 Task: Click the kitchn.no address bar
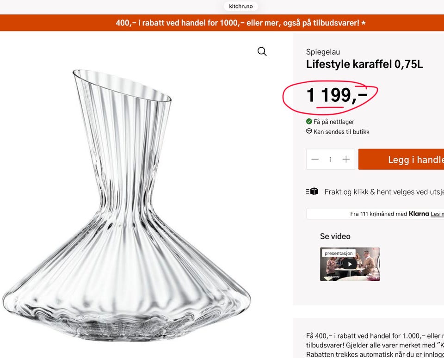click(x=240, y=6)
